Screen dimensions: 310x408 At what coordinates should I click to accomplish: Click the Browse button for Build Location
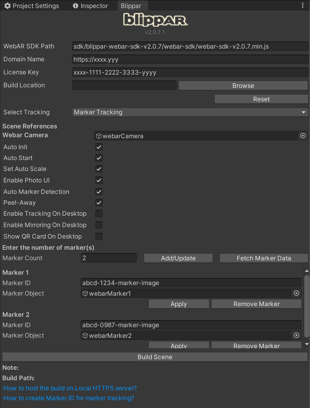(243, 85)
